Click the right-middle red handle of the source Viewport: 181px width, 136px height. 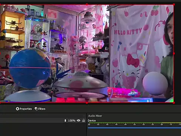174,54
